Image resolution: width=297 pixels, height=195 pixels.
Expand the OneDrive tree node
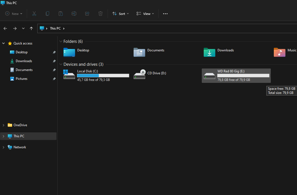point(4,125)
